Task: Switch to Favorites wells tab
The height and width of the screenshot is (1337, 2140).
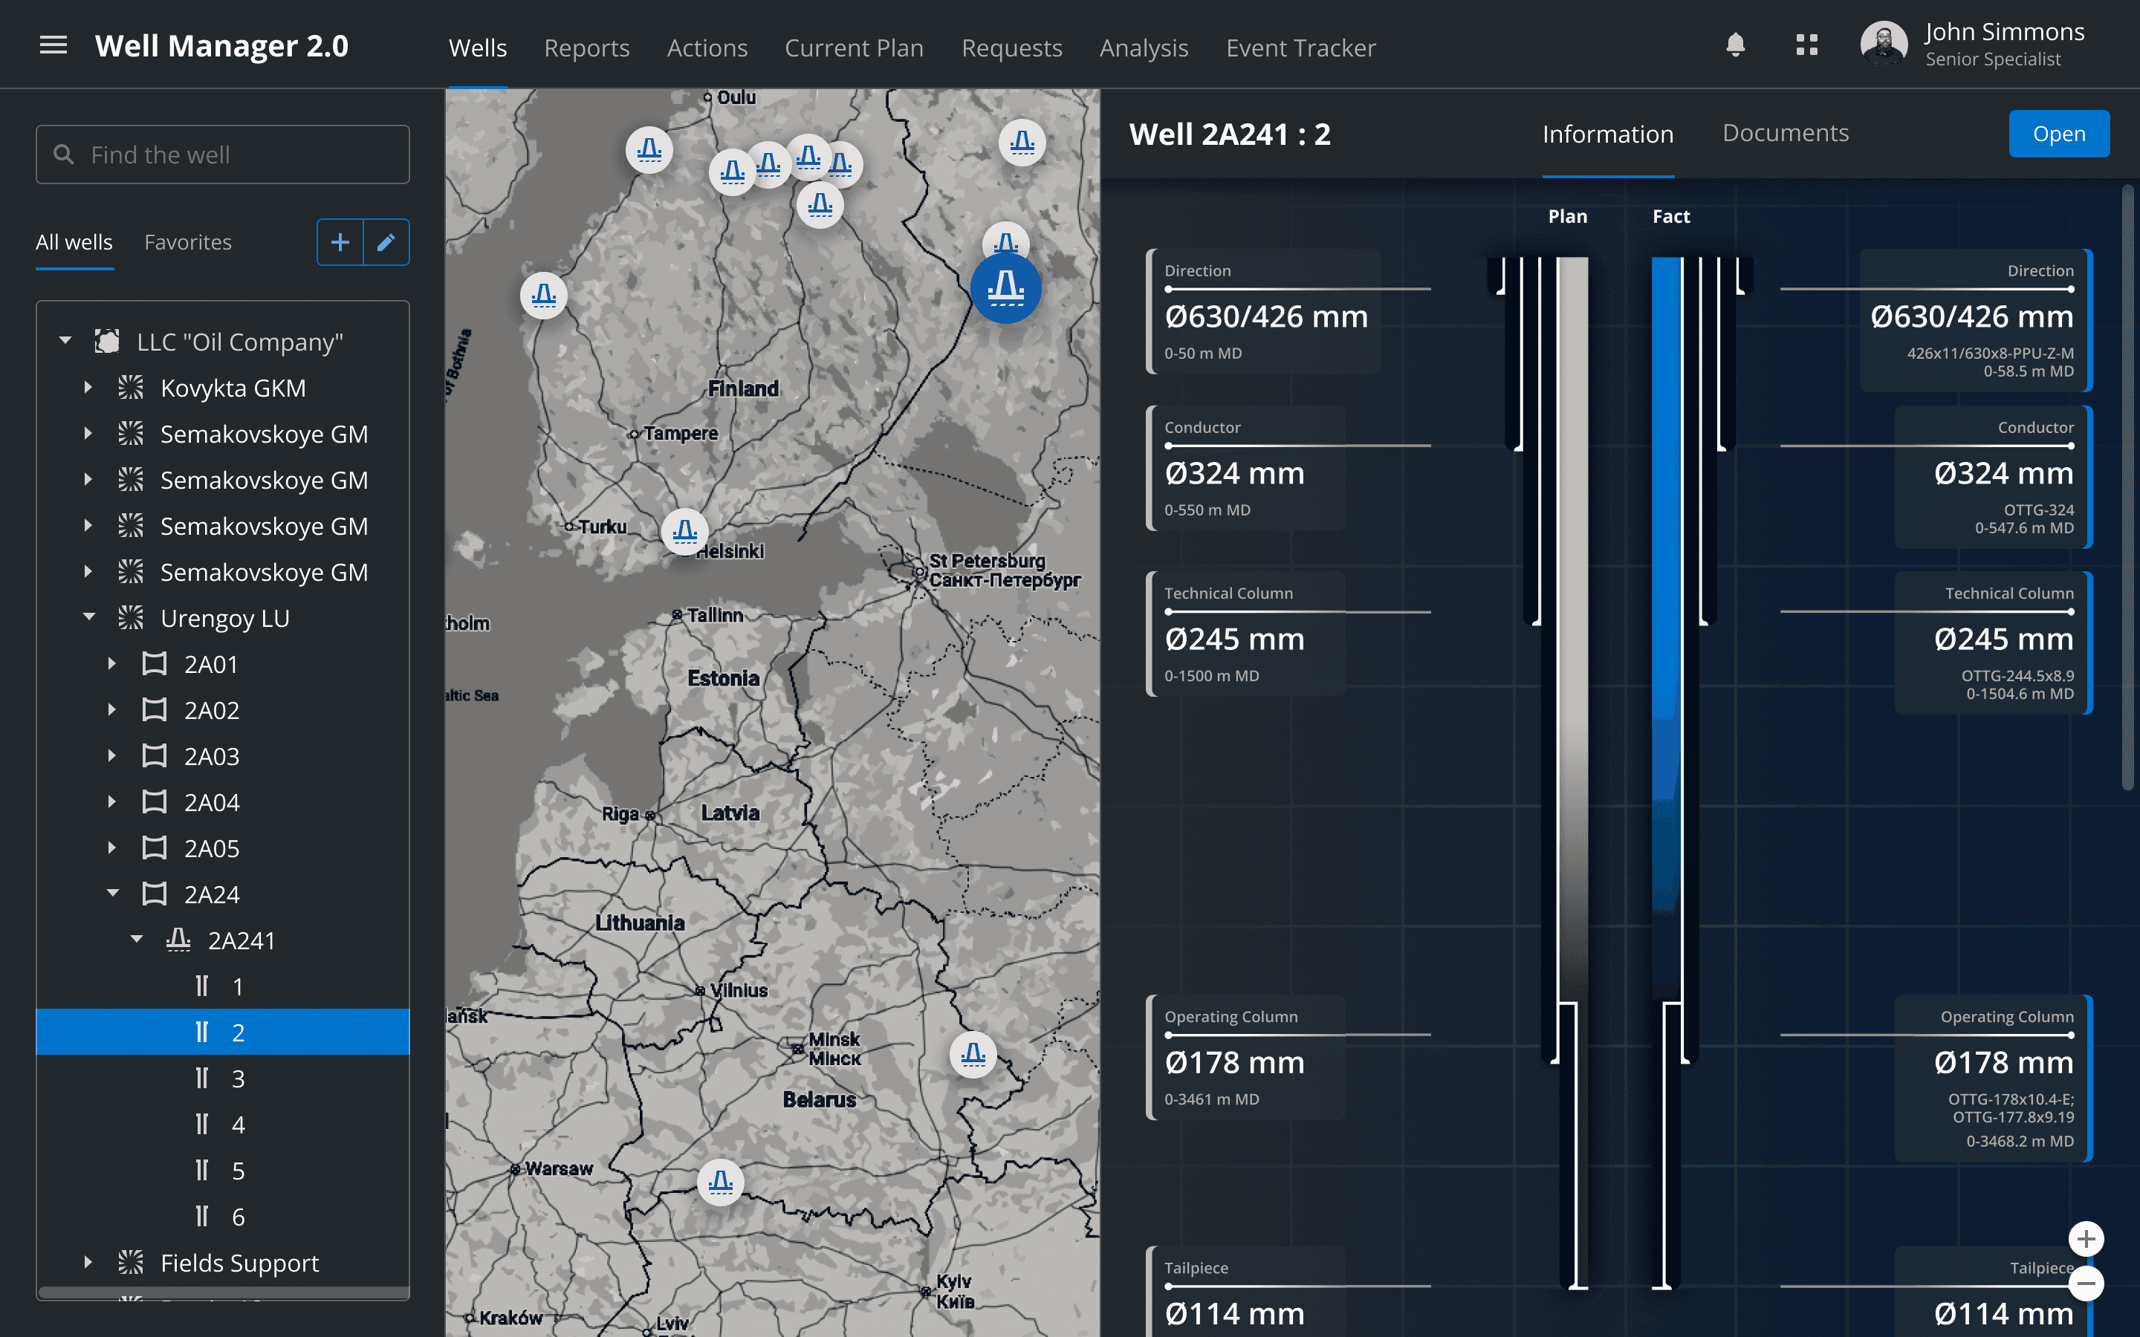Action: click(187, 242)
